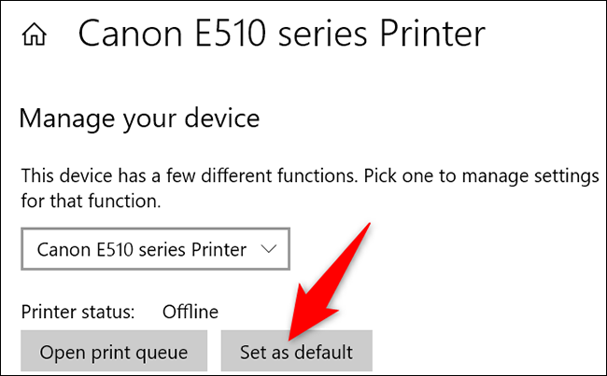Click the text inside the printer combo box

(x=141, y=249)
